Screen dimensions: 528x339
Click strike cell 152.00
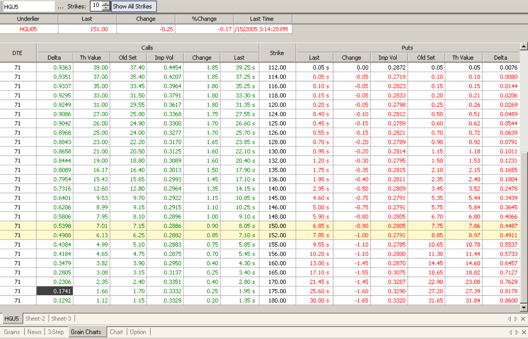277,235
